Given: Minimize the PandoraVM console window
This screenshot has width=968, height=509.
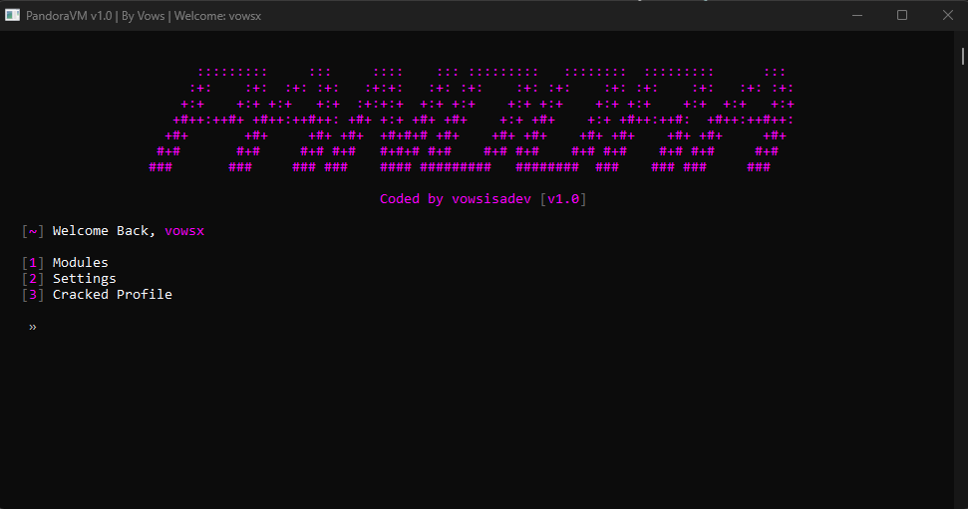Looking at the screenshot, I should (x=857, y=15).
